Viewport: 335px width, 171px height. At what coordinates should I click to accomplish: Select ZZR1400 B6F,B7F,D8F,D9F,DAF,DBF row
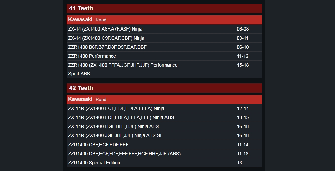click(164, 47)
